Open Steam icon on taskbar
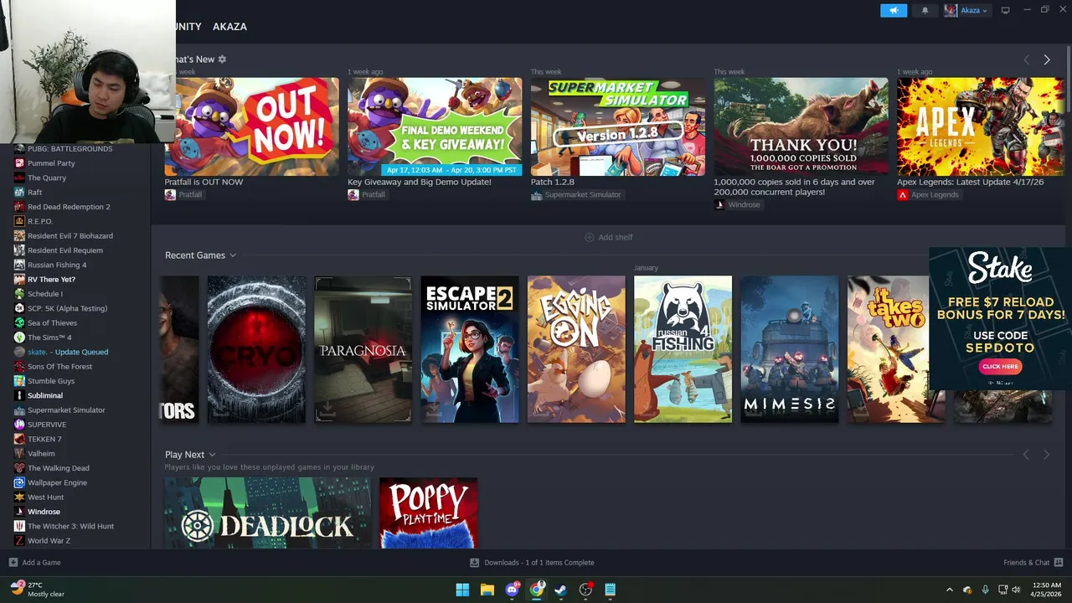This screenshot has width=1072, height=603. click(x=561, y=590)
